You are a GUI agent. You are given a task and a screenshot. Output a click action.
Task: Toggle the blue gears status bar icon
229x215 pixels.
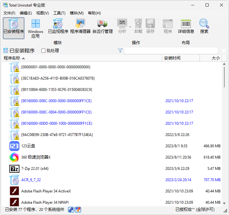[71, 210]
